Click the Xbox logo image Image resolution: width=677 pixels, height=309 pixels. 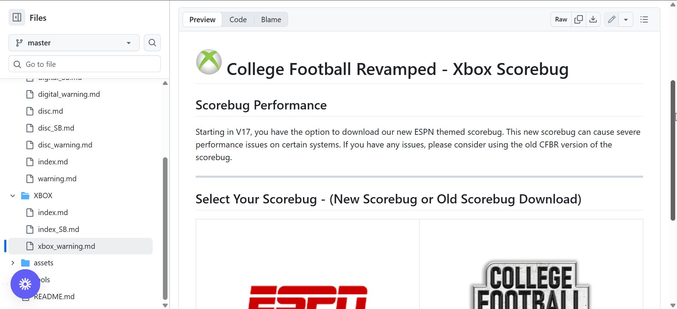pos(209,62)
